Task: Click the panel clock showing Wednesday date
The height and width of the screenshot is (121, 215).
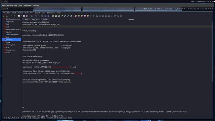Action: point(201,9)
